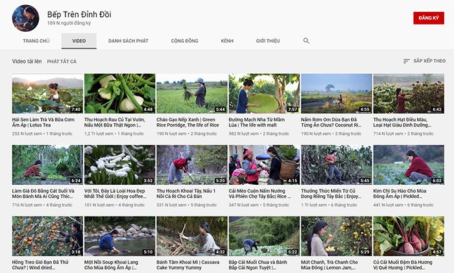Select the VIDEO tab

coord(78,41)
